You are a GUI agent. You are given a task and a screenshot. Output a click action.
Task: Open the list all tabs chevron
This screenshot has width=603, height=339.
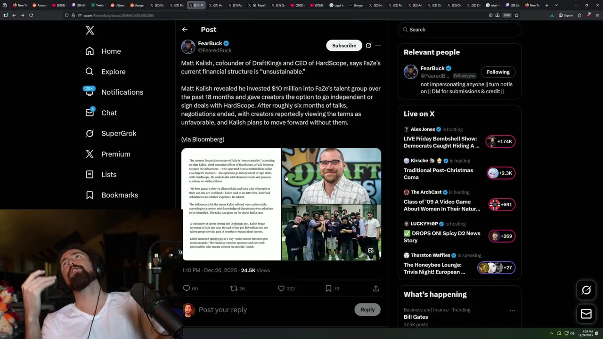(x=556, y=5)
